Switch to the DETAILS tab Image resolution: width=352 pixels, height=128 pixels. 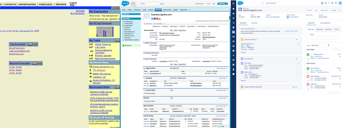254,23
